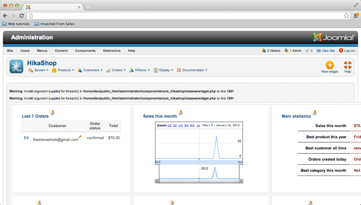Image resolution: width=361 pixels, height=205 pixels.
Task: Open the Joomla Help menu
Action: coord(132,51)
